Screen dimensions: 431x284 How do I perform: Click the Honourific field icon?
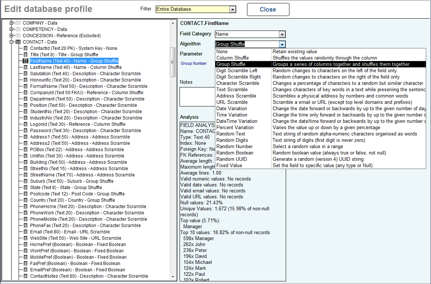(x=26, y=80)
